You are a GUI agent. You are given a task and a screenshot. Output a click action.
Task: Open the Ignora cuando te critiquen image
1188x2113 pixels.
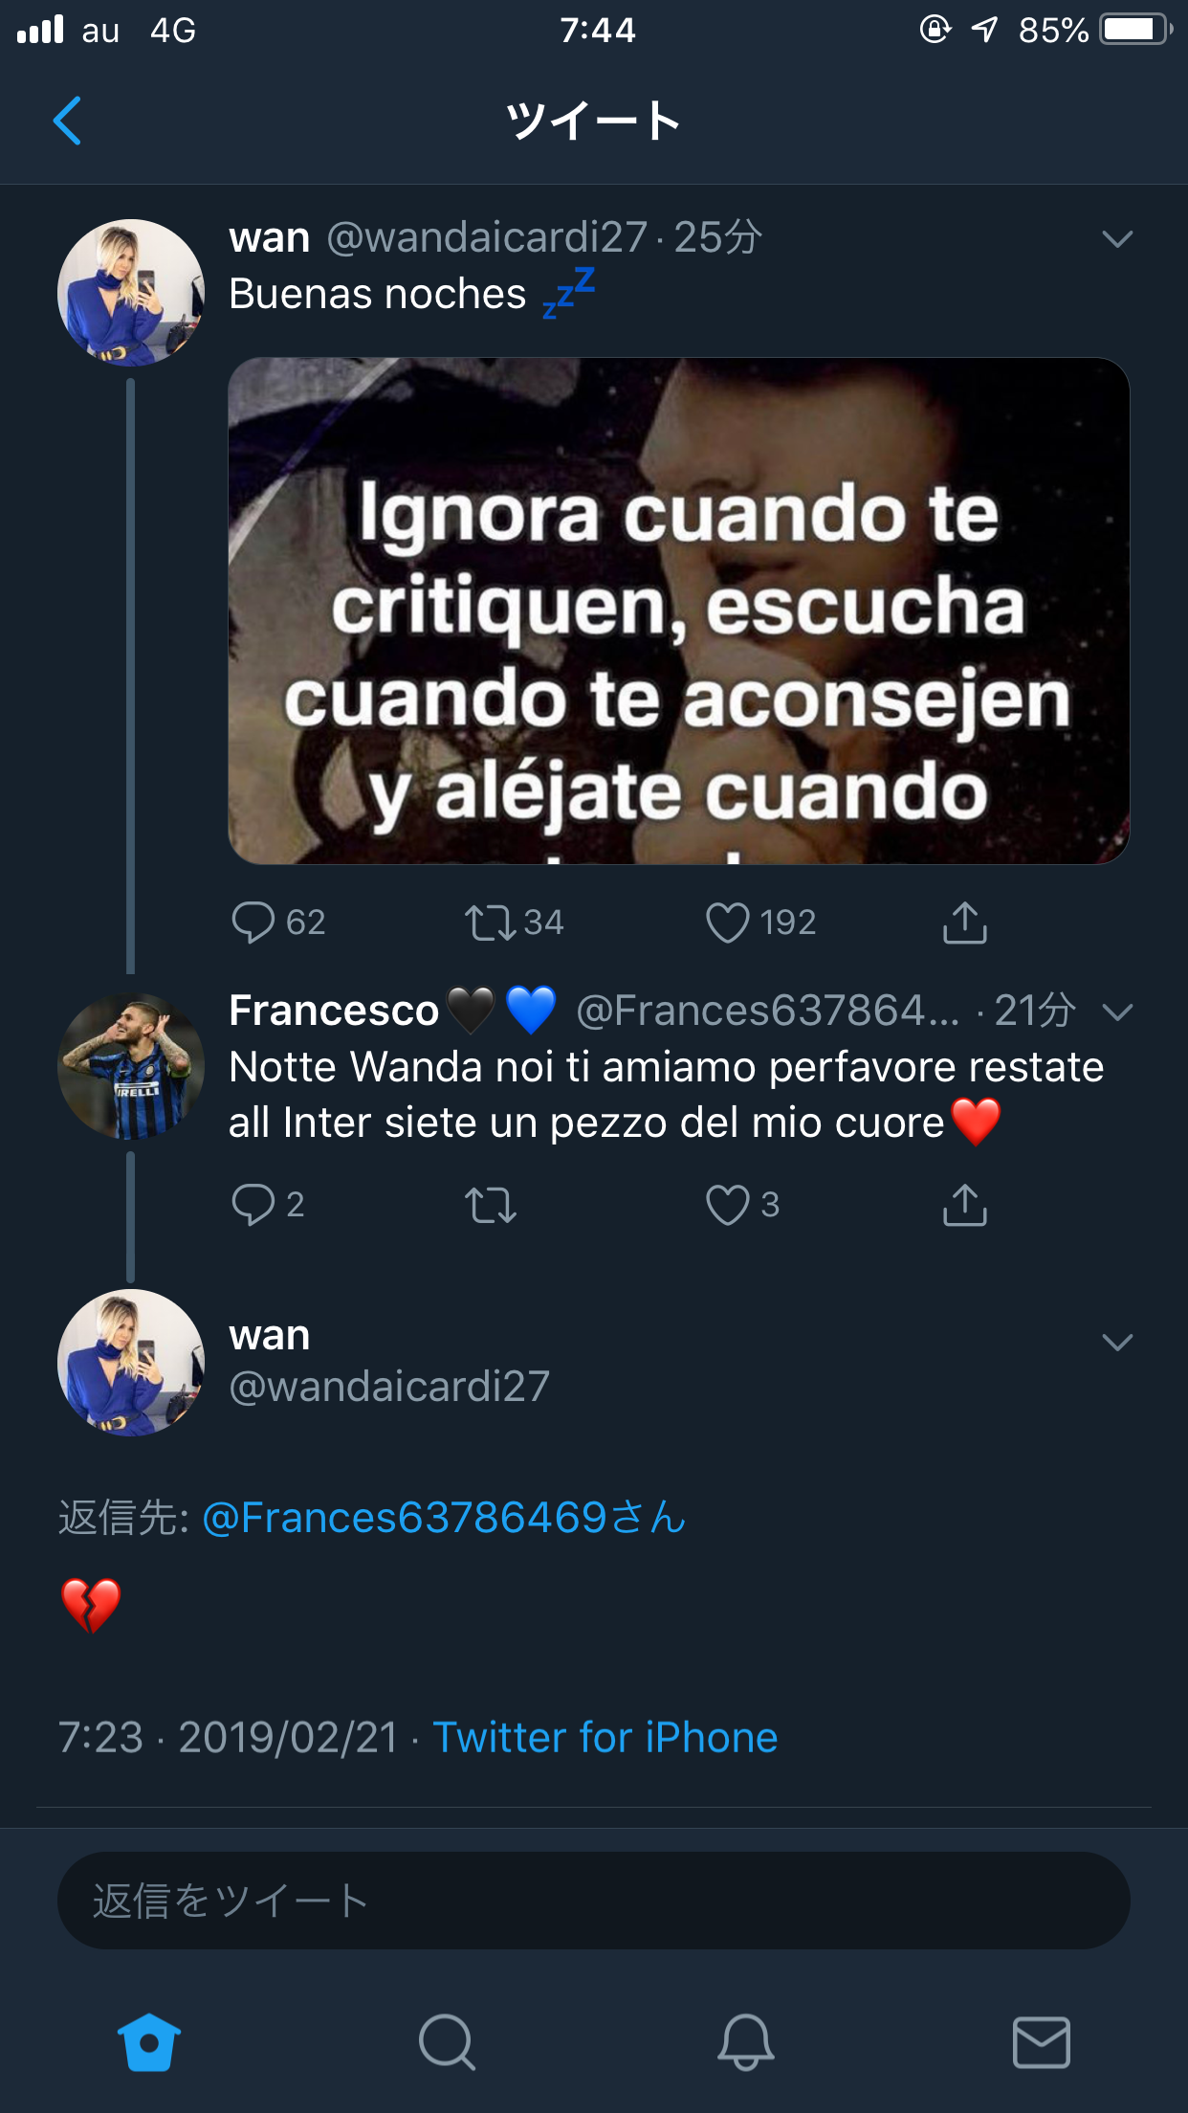[679, 611]
